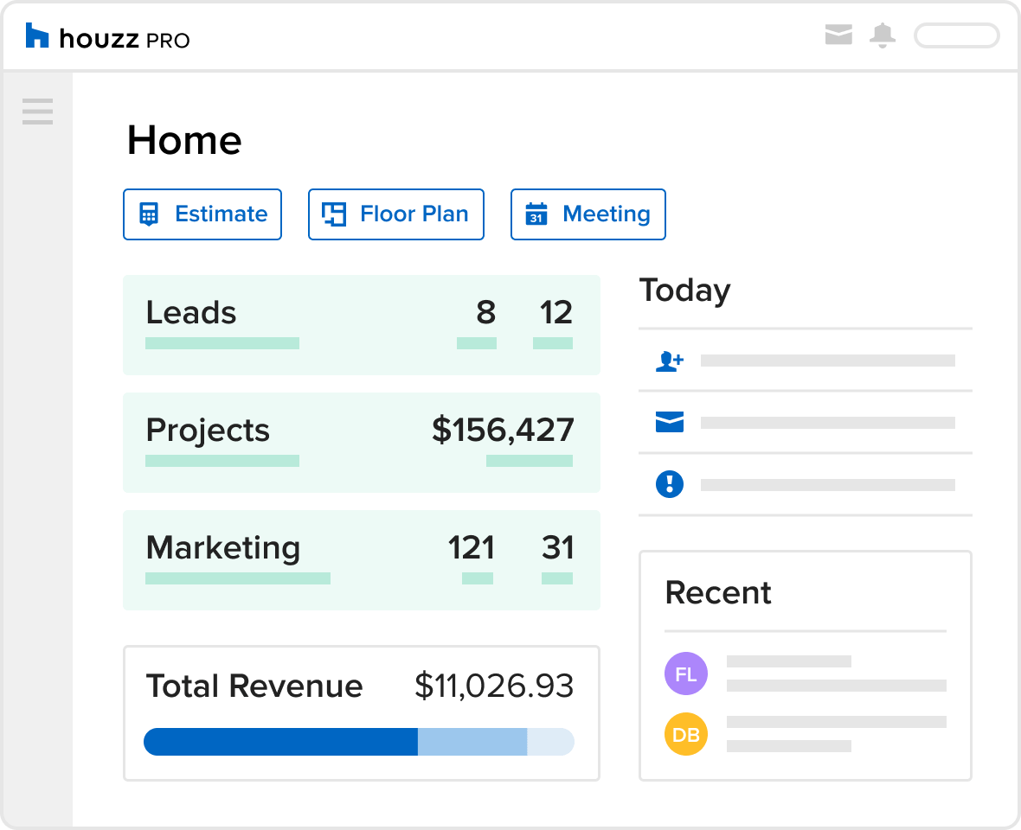
Task: Click the new contact icon under Today
Action: coord(670,361)
